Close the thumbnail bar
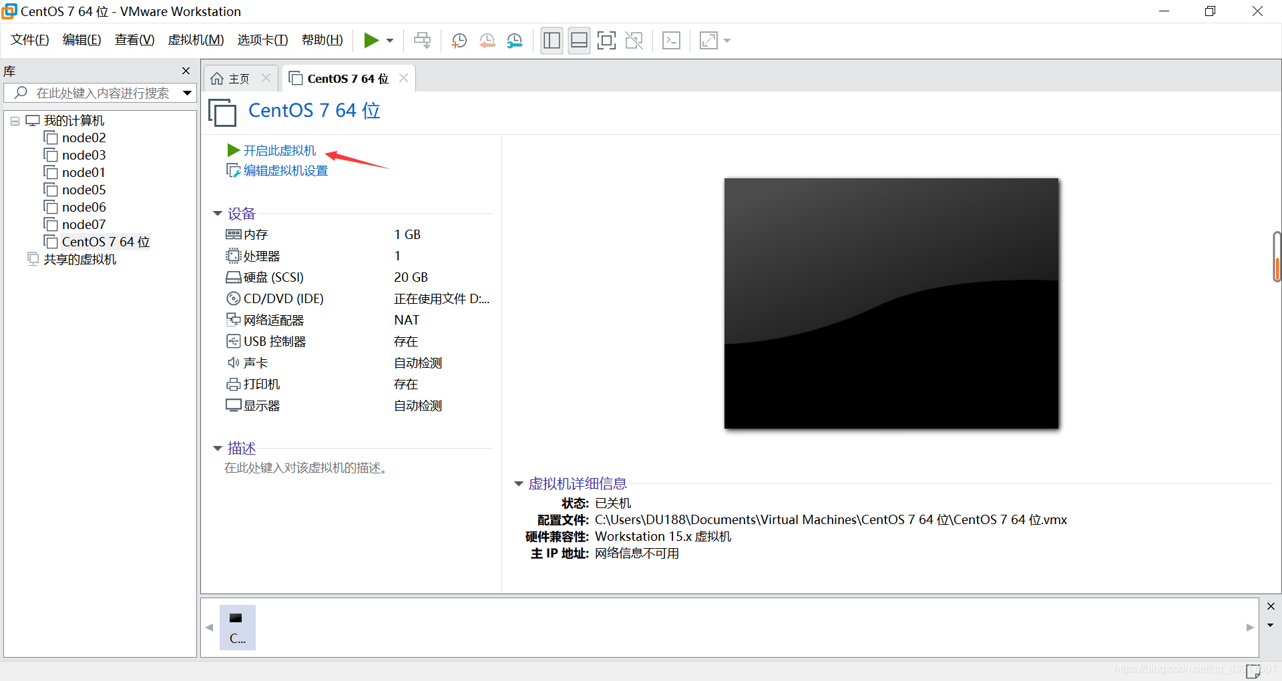This screenshot has height=681, width=1282. tap(1271, 606)
